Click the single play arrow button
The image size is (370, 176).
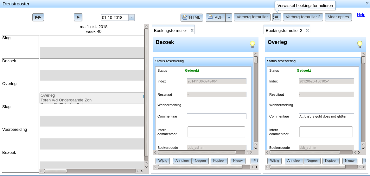point(78,17)
